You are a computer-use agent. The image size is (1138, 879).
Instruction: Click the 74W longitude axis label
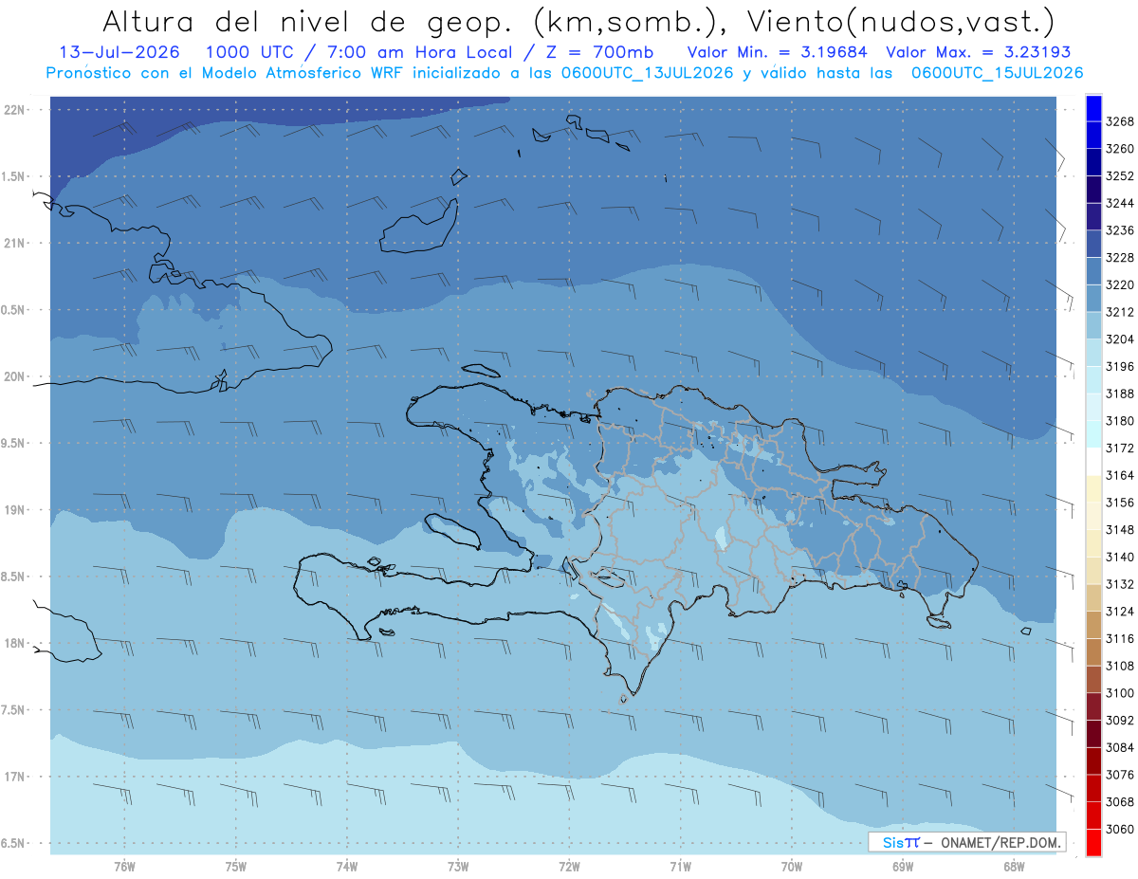pyautogui.click(x=347, y=868)
